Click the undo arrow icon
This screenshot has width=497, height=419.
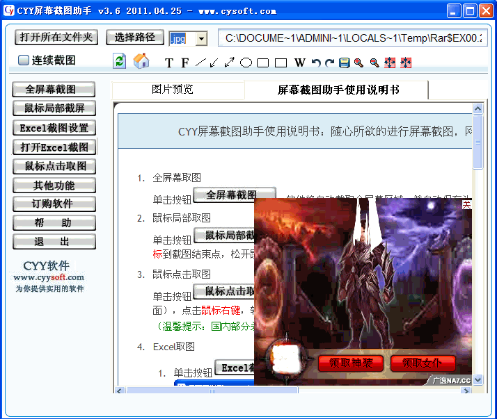(316, 63)
